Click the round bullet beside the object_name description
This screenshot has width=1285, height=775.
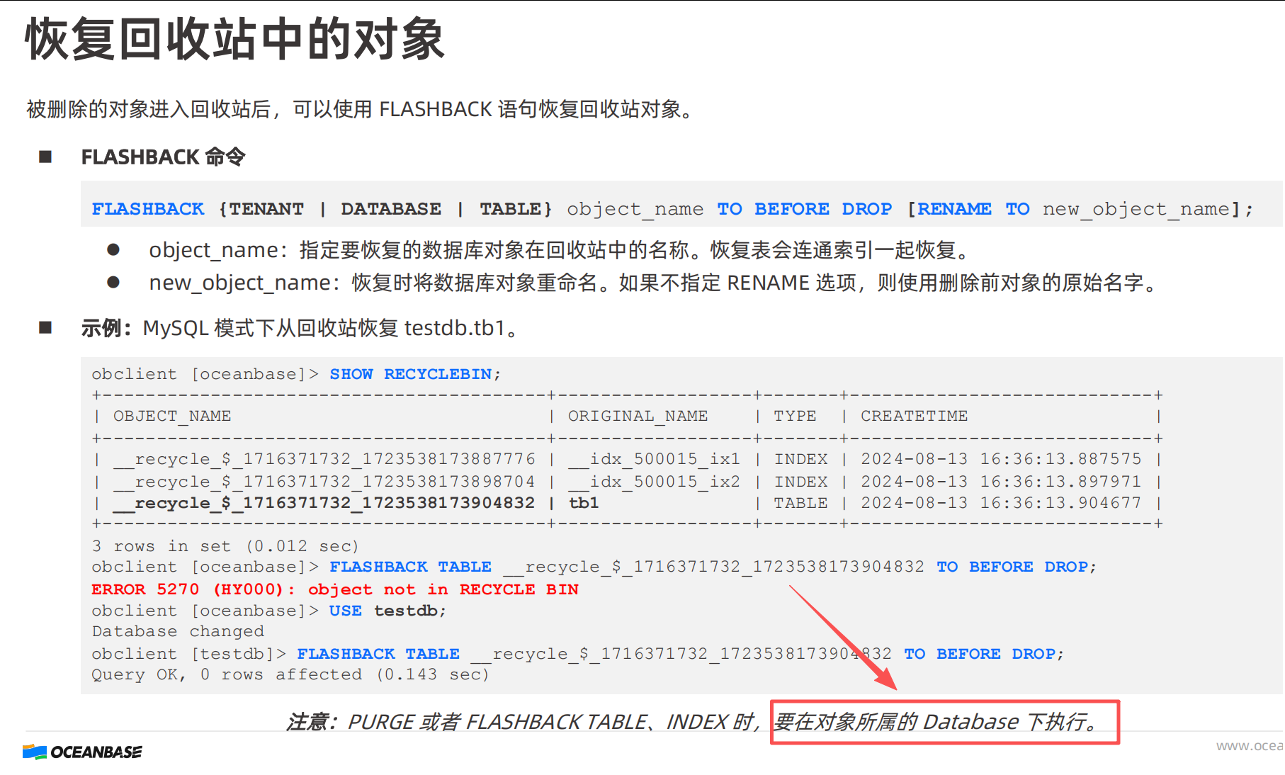(x=113, y=249)
